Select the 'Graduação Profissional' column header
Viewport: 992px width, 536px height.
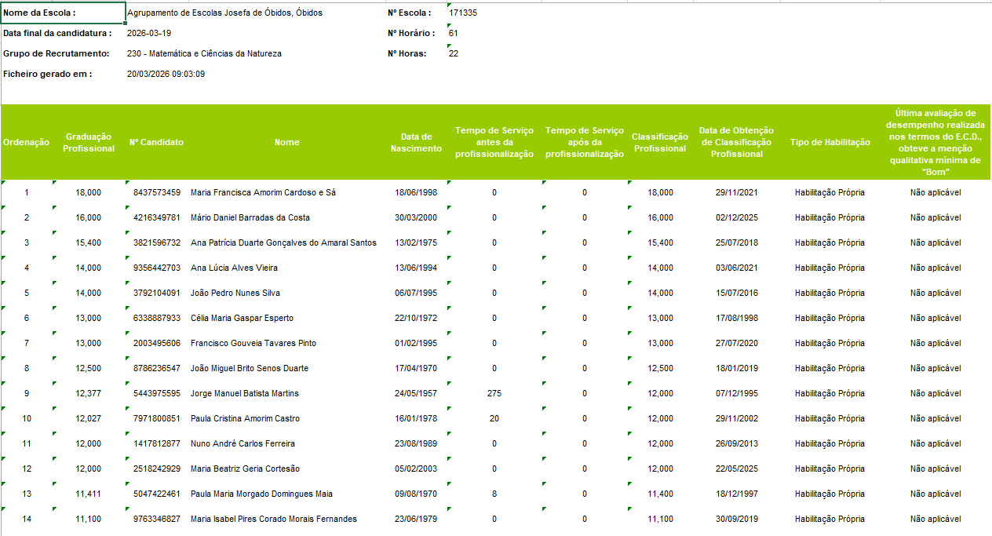89,142
